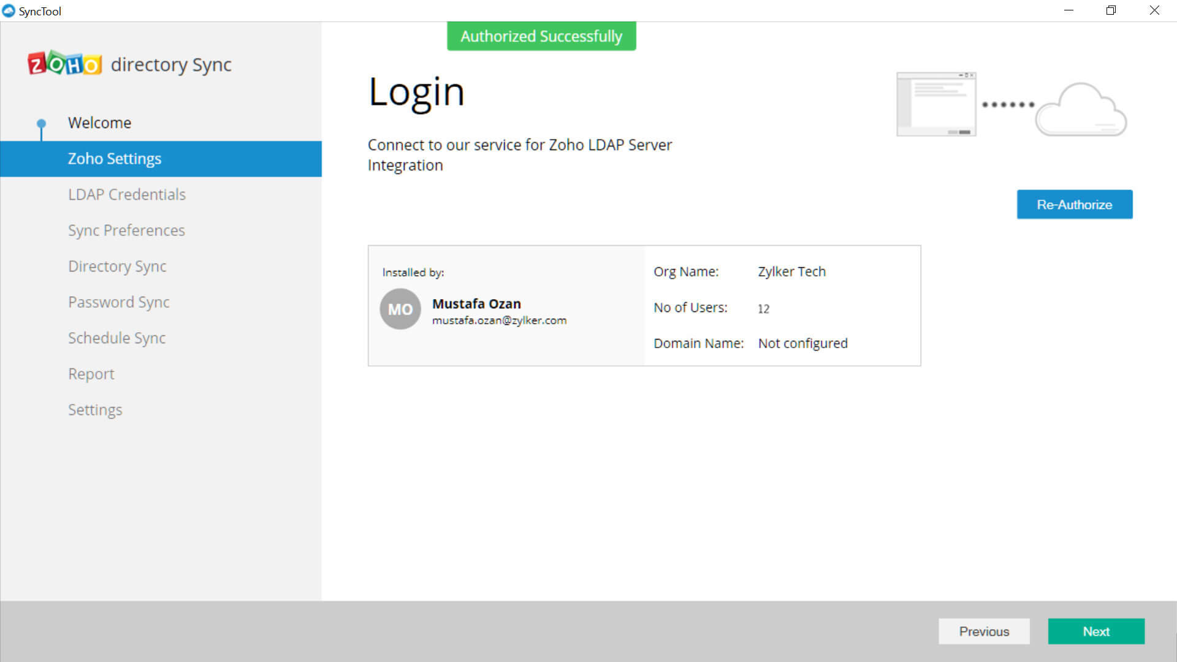Click the SyncTool title bar icon
Viewport: 1177px width, 662px height.
click(9, 11)
